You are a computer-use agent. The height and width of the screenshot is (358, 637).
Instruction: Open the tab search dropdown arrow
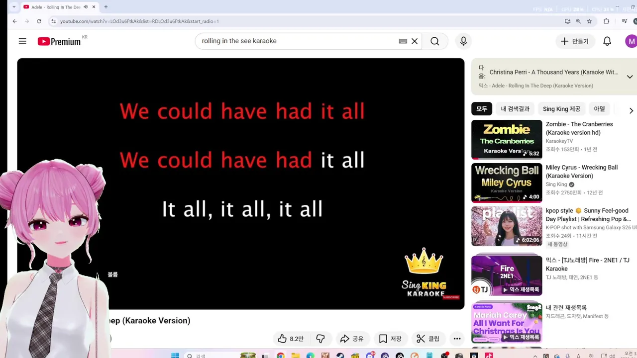coord(14,7)
